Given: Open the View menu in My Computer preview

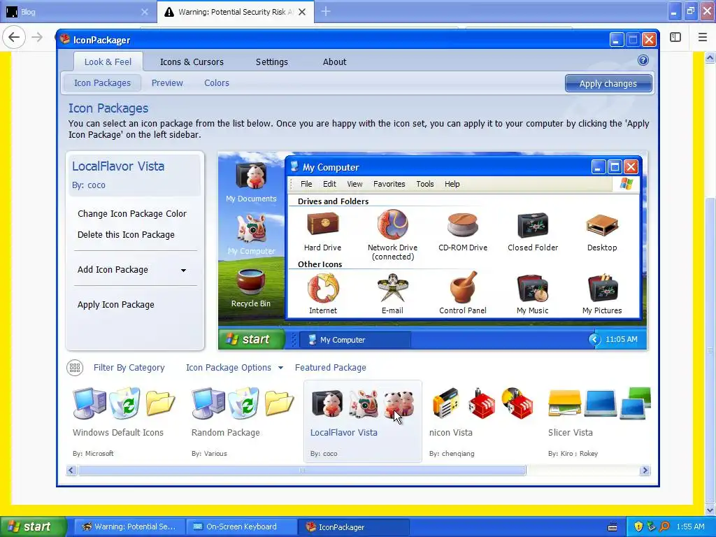Looking at the screenshot, I should [355, 184].
